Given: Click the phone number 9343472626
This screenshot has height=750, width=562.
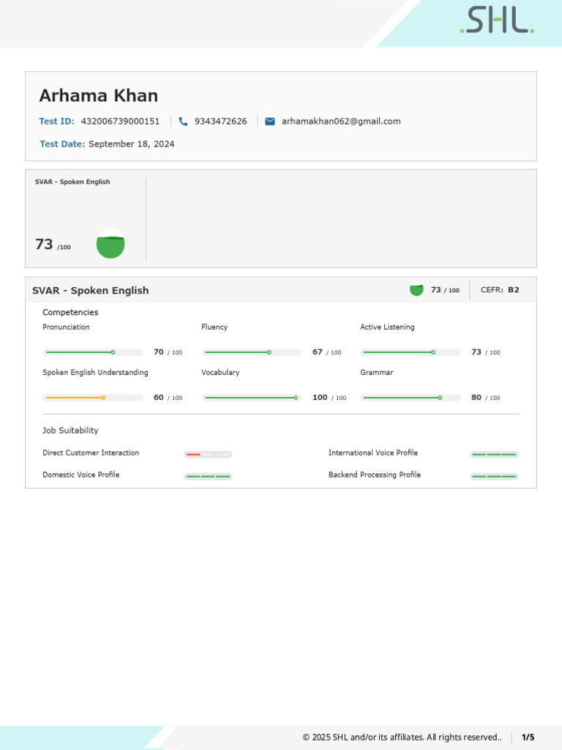Looking at the screenshot, I should point(220,122).
